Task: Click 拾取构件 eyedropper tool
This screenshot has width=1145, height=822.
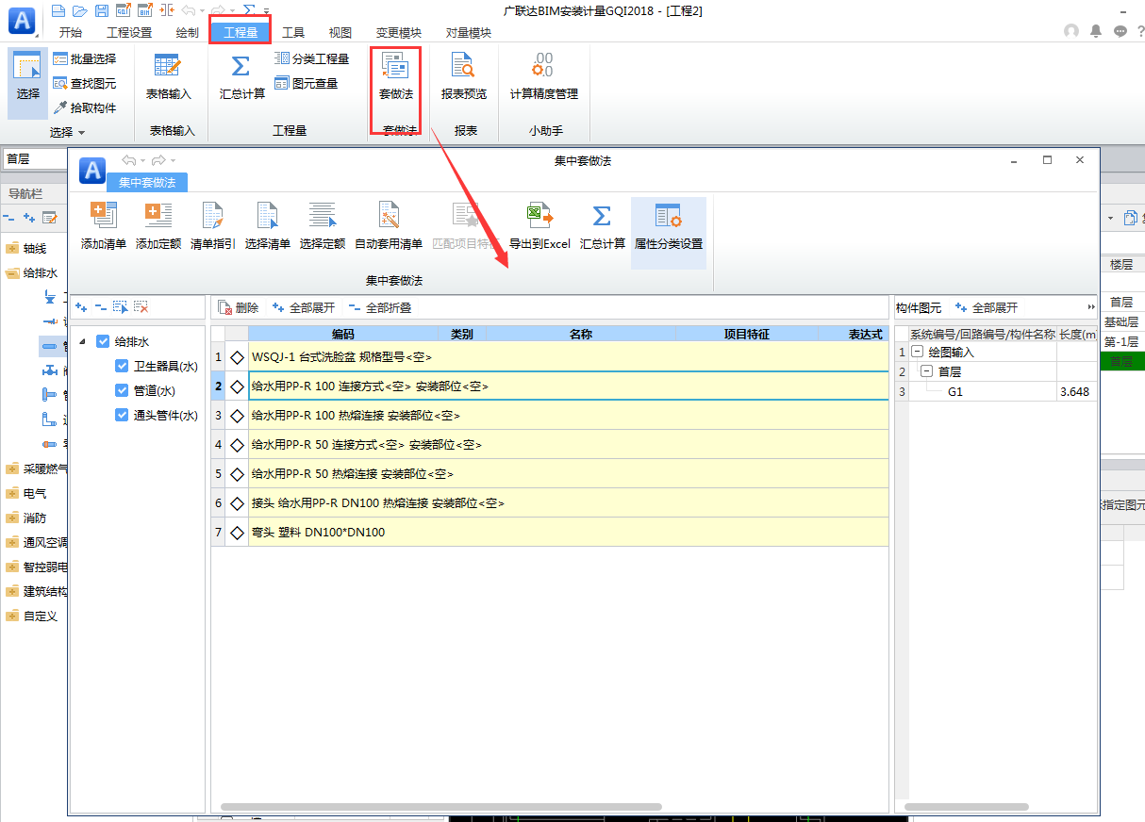Action: pyautogui.click(x=84, y=107)
